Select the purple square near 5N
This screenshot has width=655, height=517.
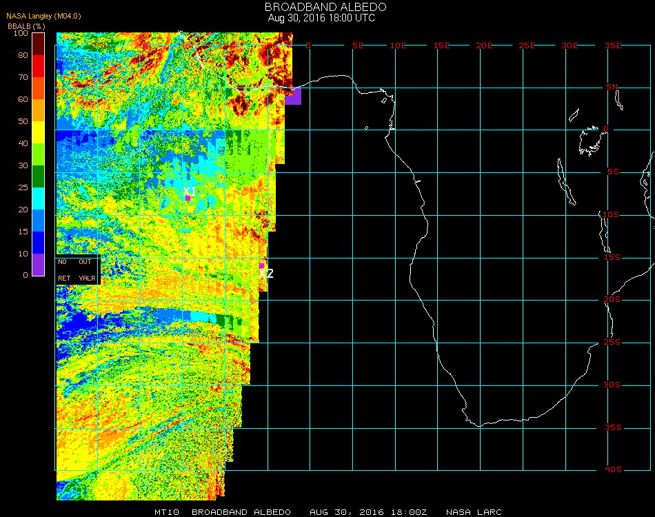[x=293, y=96]
